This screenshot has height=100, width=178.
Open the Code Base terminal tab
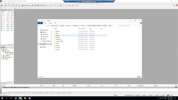pyautogui.click(x=58, y=93)
